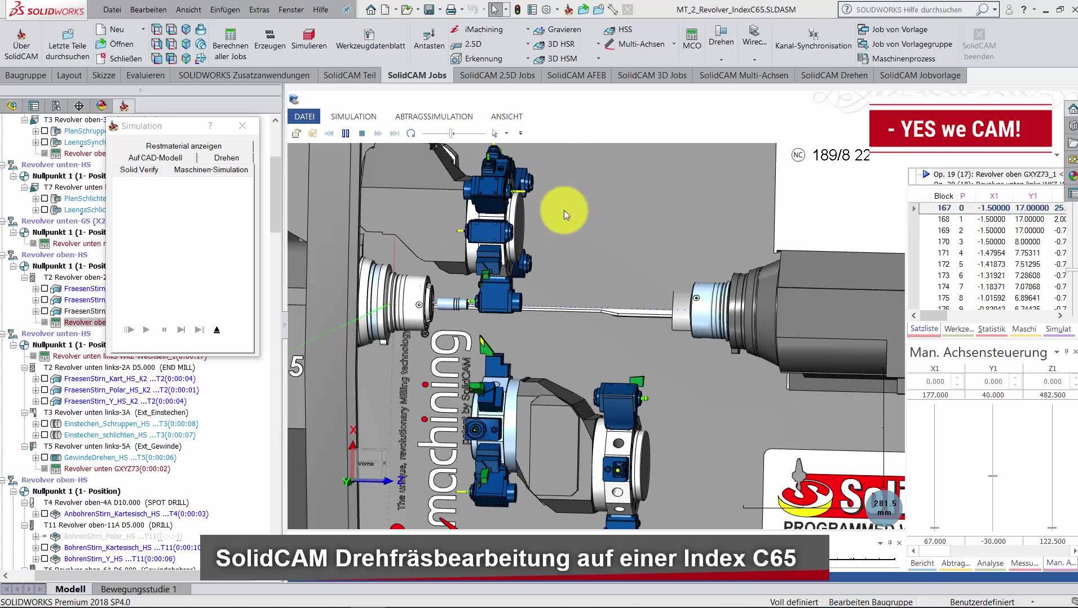The width and height of the screenshot is (1078, 608).
Task: Toggle checkbox for GewindeDrehen_HS operation
Action: pyautogui.click(x=45, y=458)
